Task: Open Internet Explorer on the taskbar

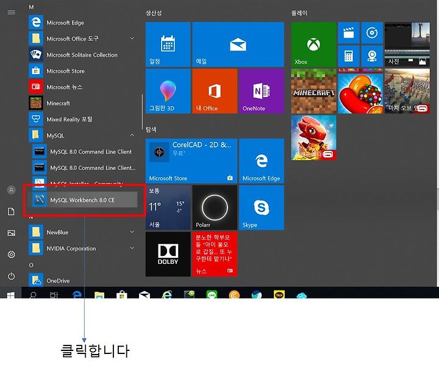Action: (x=167, y=294)
